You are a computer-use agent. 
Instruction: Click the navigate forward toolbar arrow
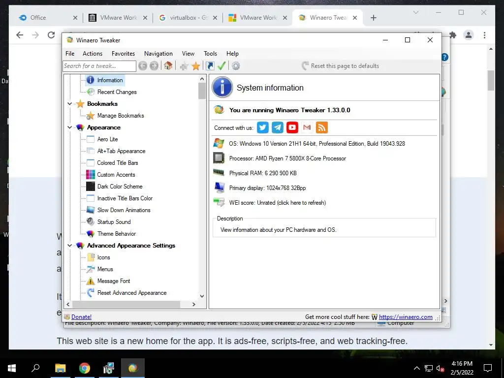click(154, 66)
